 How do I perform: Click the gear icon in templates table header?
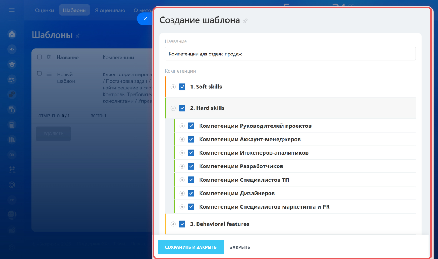point(49,57)
